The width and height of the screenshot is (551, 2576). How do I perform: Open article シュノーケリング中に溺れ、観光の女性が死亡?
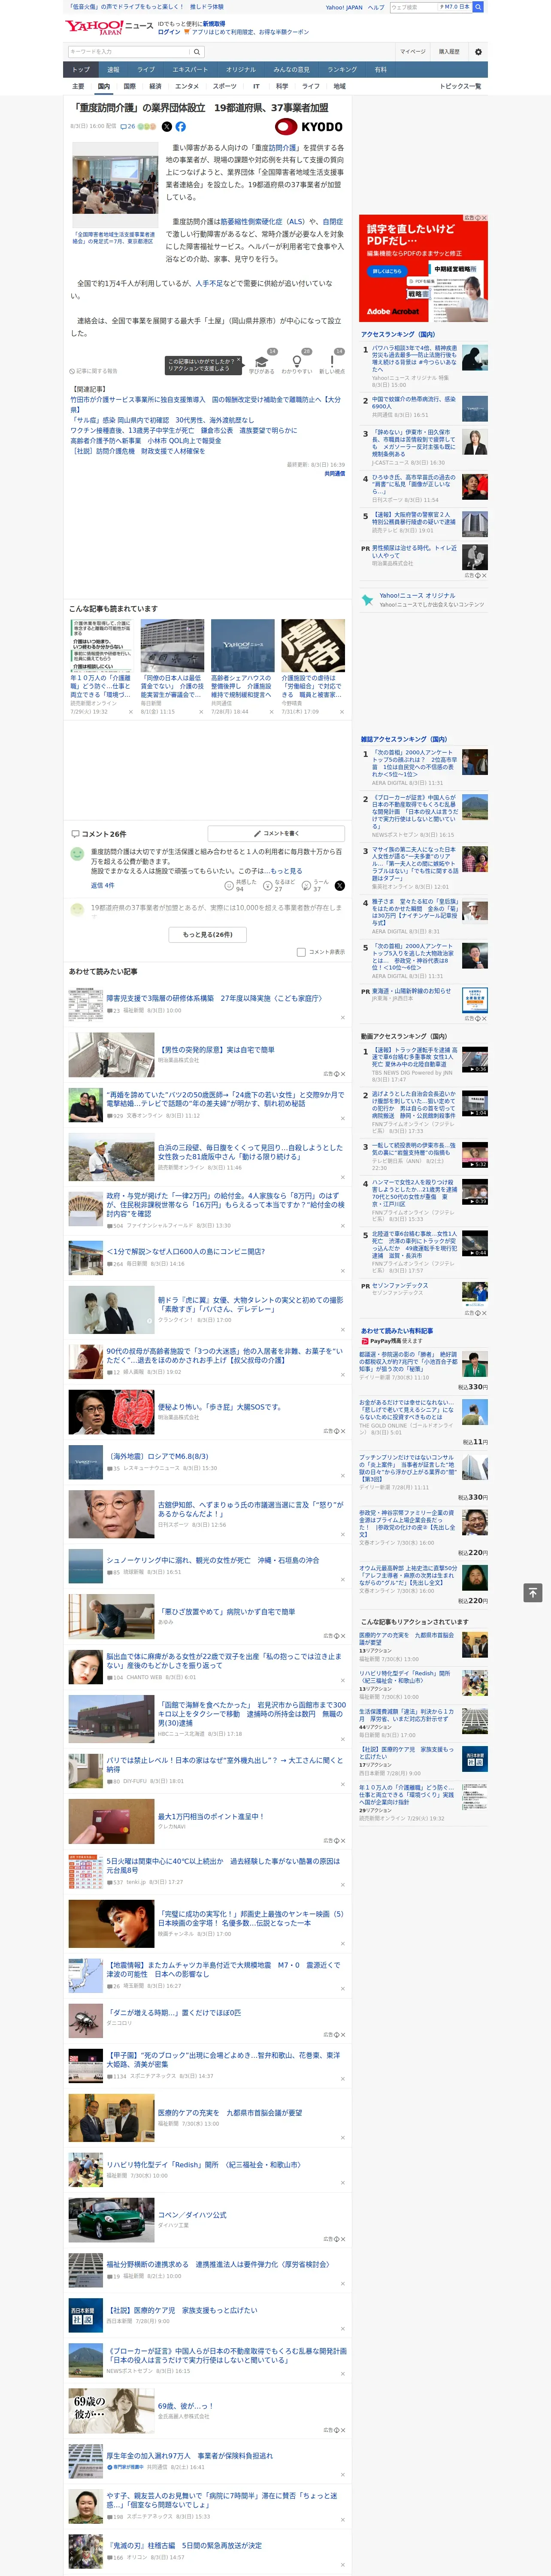(212, 1560)
